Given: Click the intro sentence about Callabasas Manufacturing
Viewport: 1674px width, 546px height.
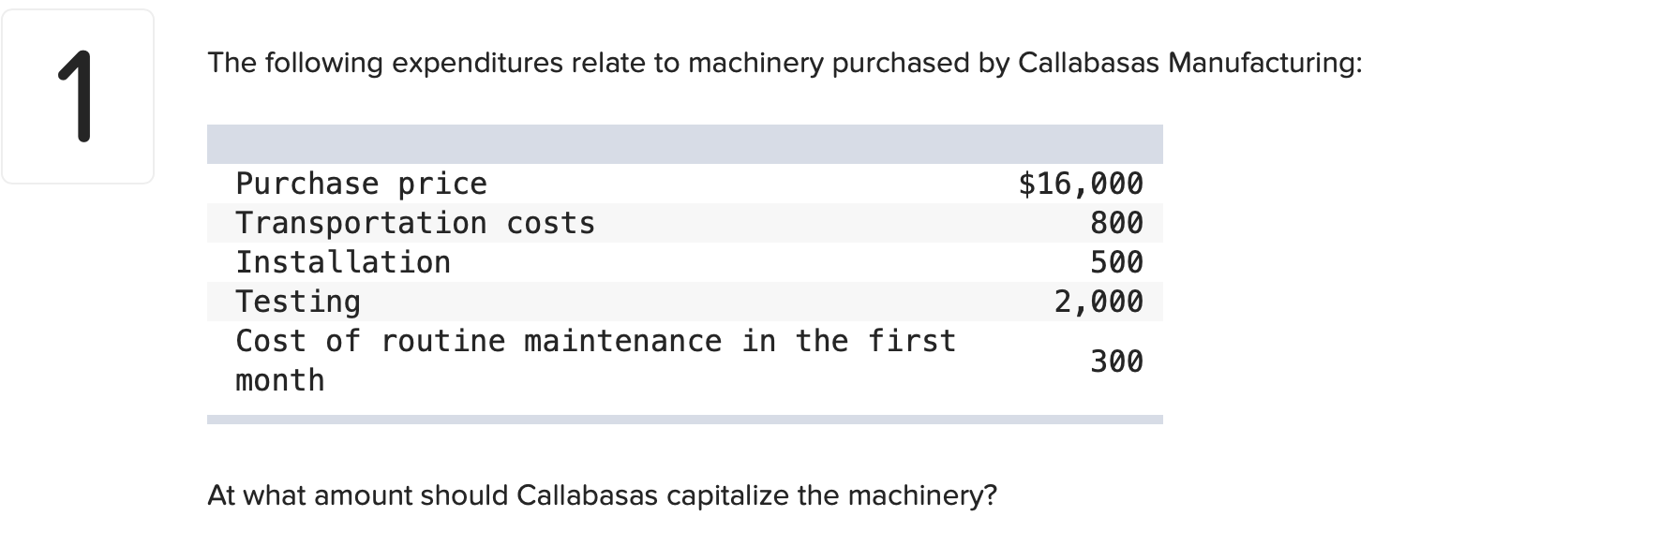Looking at the screenshot, I should (785, 63).
